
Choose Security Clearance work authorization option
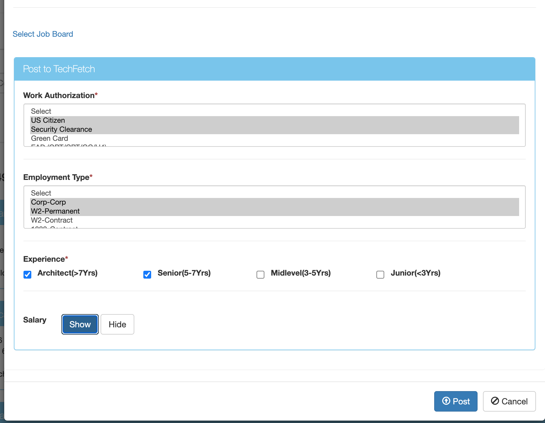(275, 129)
